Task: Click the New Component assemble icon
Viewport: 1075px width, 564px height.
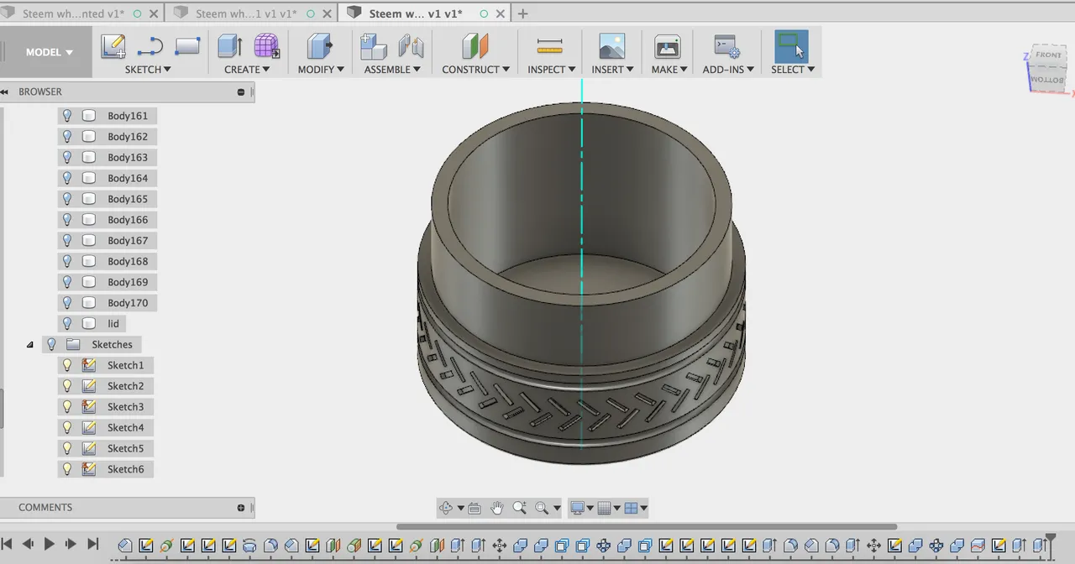Action: (374, 46)
